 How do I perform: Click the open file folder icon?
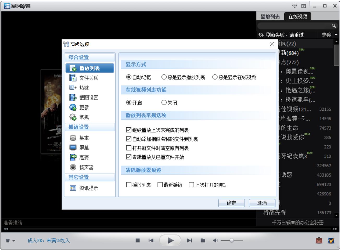coord(203,241)
